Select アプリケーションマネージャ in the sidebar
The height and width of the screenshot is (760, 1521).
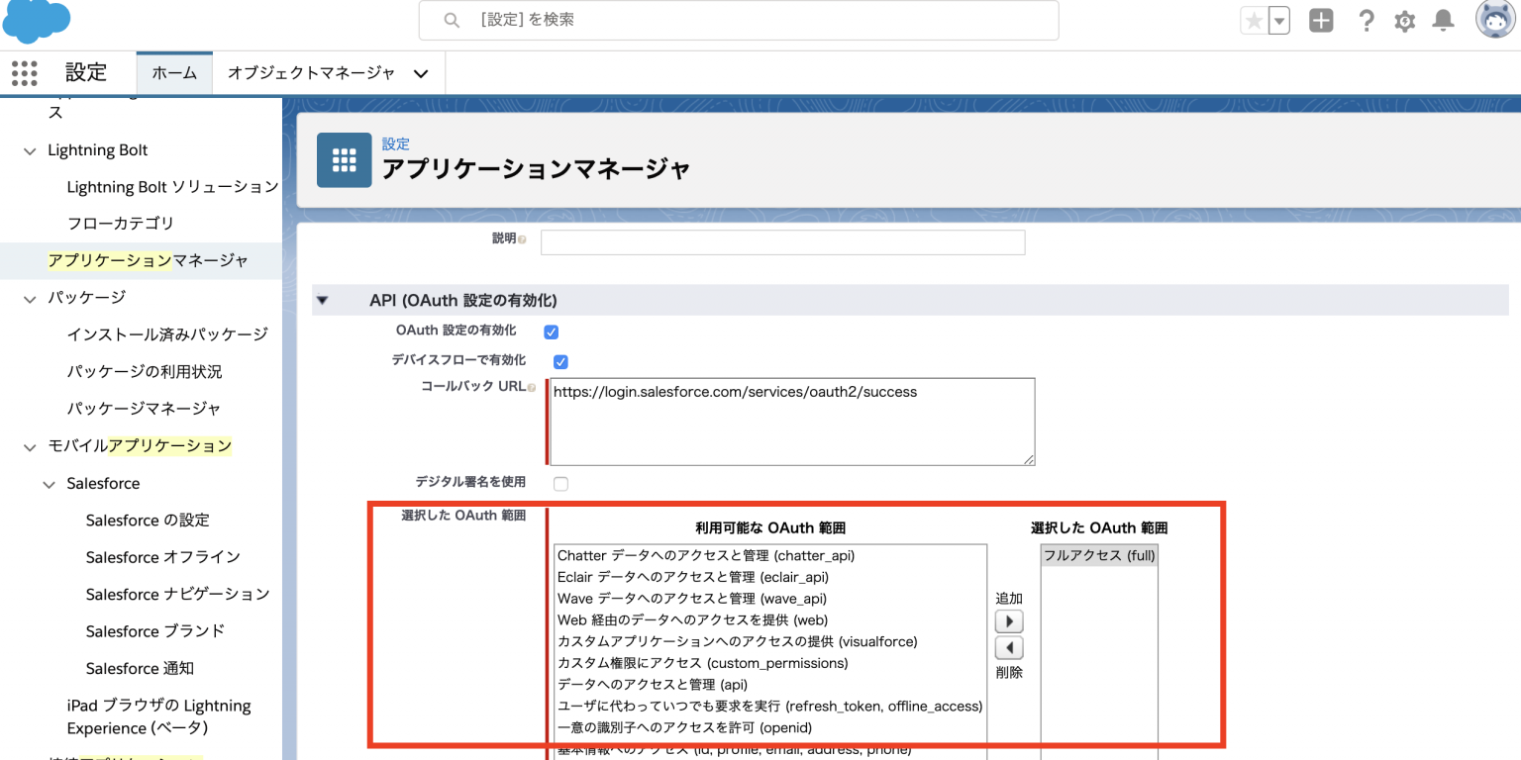tap(145, 260)
